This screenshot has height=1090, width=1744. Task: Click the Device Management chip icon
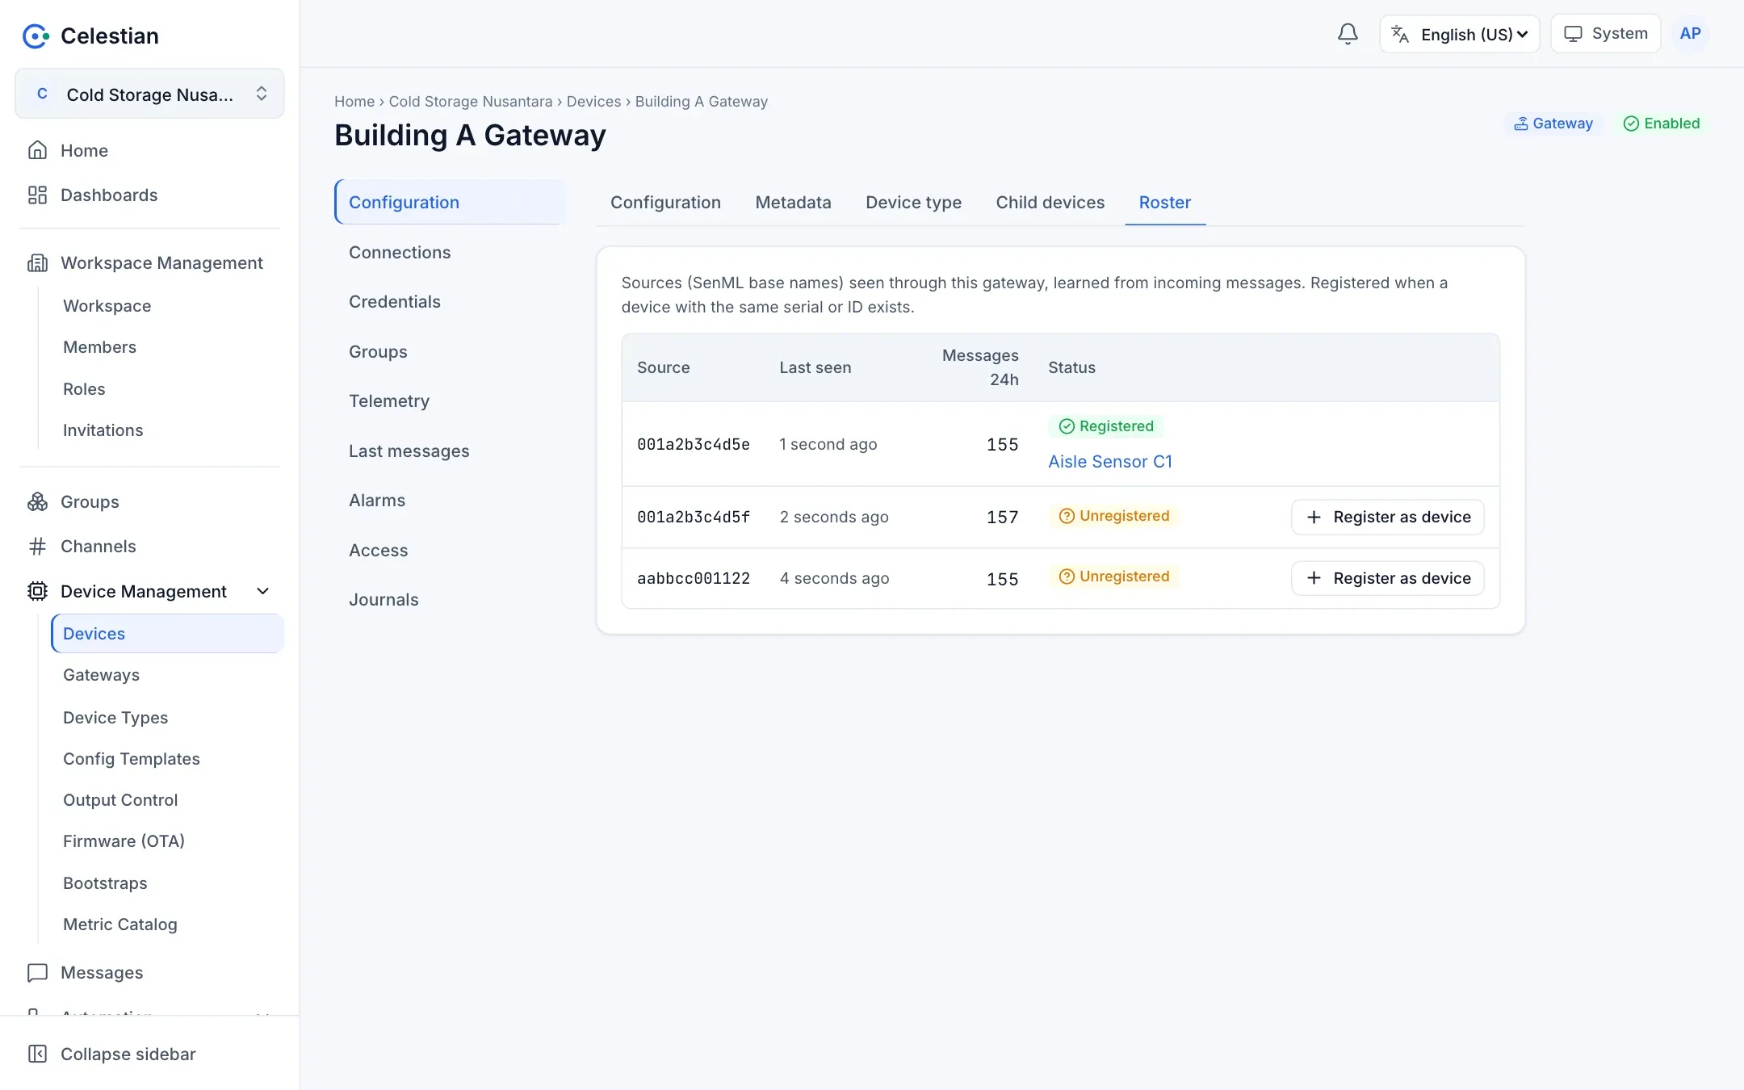(37, 591)
